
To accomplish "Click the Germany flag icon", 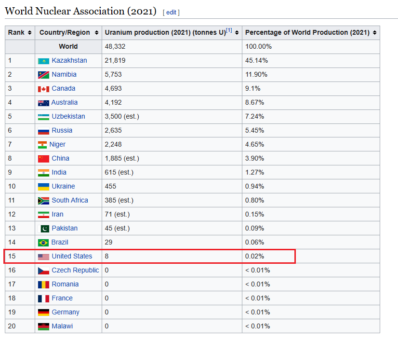I will pos(43,312).
